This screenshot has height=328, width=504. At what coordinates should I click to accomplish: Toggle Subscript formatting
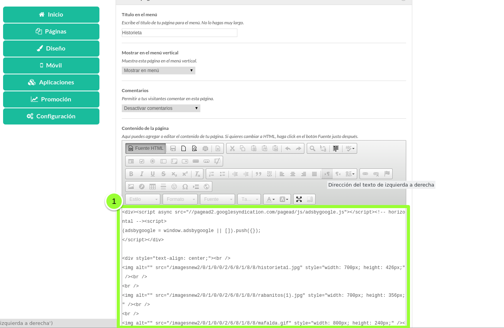(174, 174)
